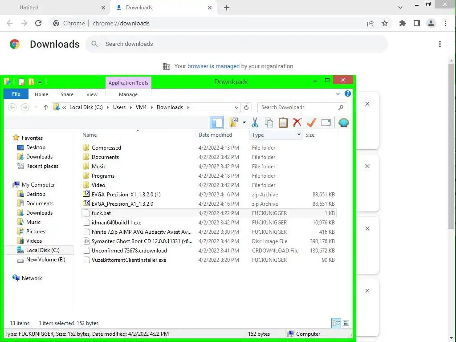Click the Cut scissors icon in Explorer toolbar
Viewport: 456px width, 342px height.
[255, 123]
